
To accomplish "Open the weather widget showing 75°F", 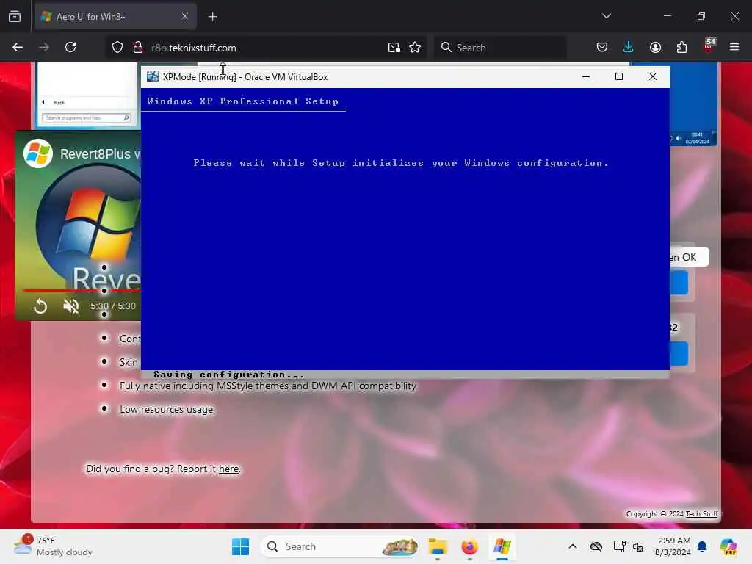I will click(53, 546).
